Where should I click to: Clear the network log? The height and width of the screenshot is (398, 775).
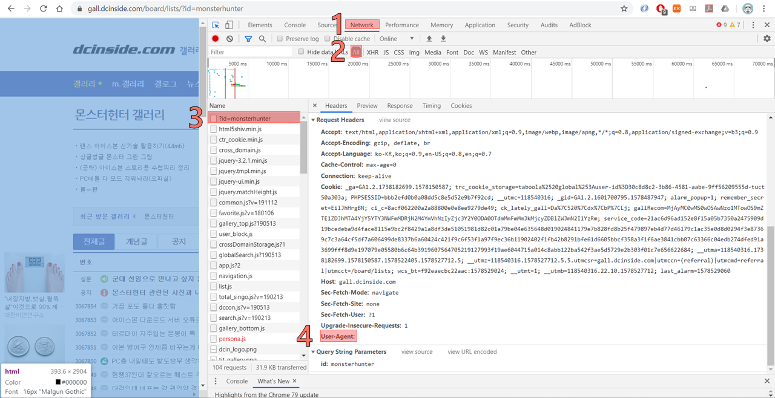229,39
